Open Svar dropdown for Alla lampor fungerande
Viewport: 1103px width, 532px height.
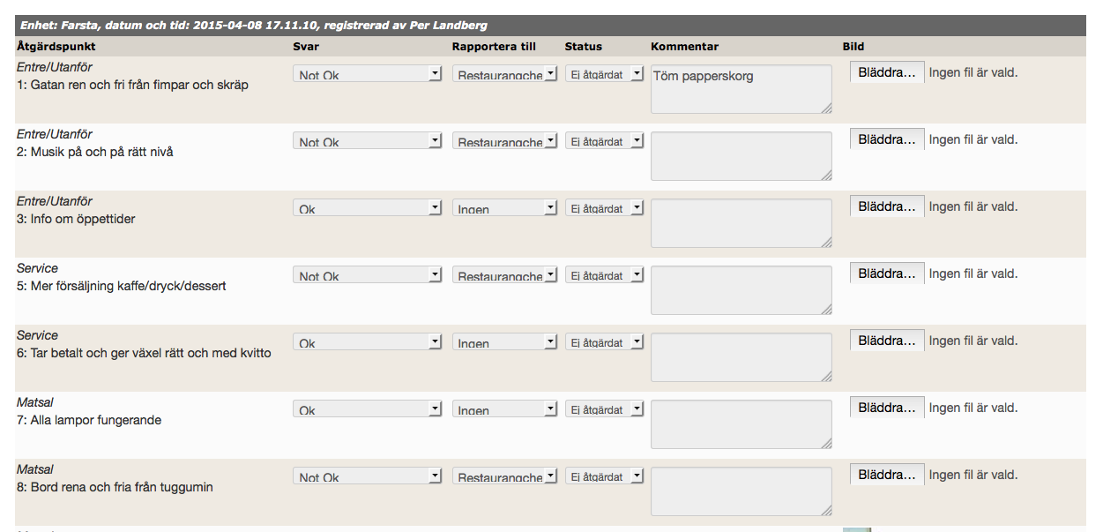pyautogui.click(x=367, y=409)
